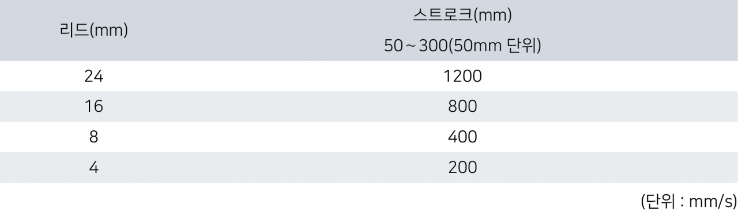Click the 200 speed value
This screenshot has height=211, width=738.
click(x=463, y=168)
